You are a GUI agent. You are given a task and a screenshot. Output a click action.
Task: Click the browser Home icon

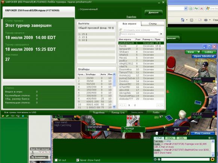(x=183, y=20)
